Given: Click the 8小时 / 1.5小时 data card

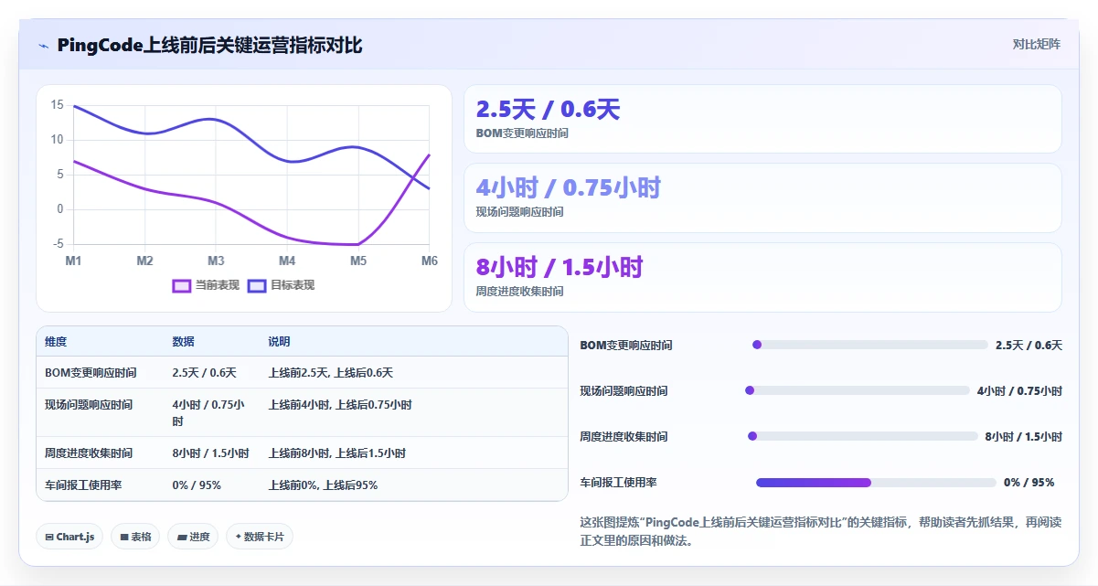Looking at the screenshot, I should click(762, 277).
